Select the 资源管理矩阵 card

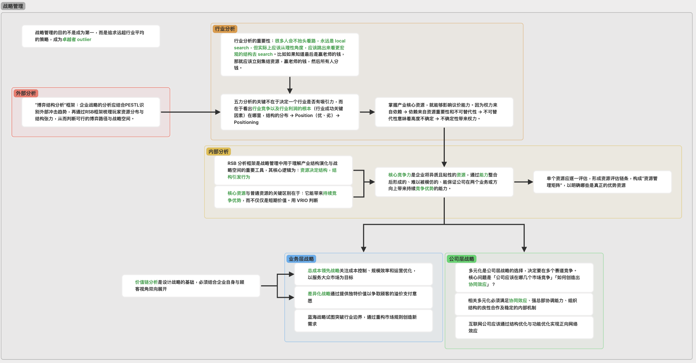[602, 182]
